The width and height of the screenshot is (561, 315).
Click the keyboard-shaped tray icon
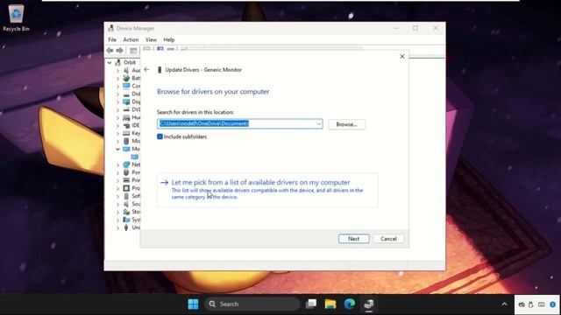coord(542,304)
